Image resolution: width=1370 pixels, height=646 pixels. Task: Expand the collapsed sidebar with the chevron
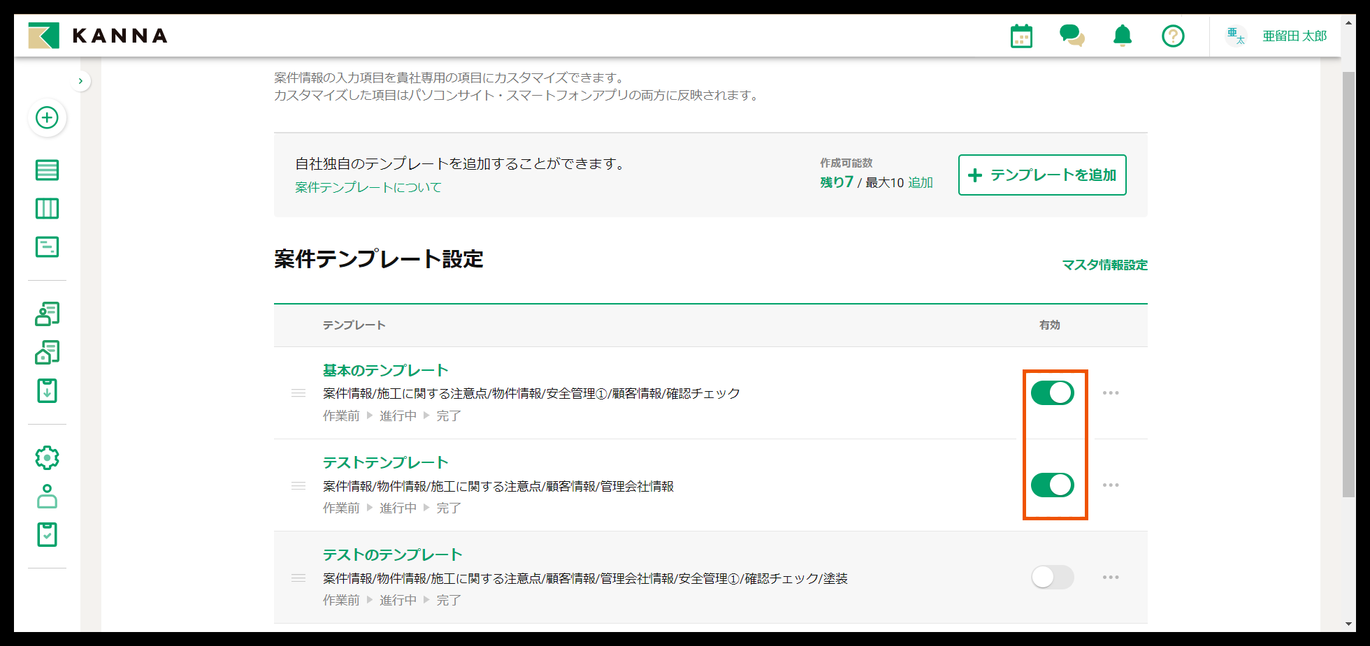pos(80,80)
